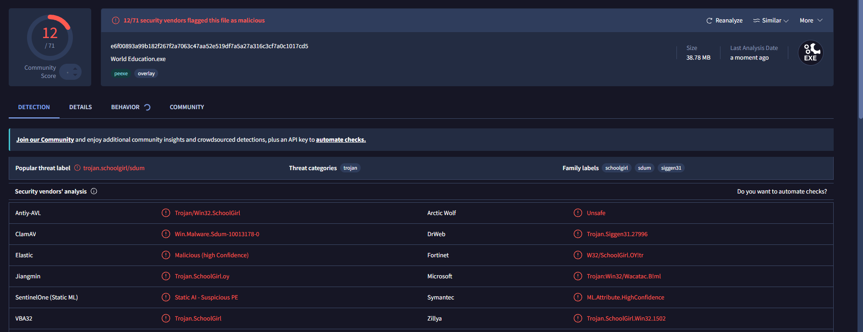
Task: Click the overlay tag
Action: click(x=146, y=73)
